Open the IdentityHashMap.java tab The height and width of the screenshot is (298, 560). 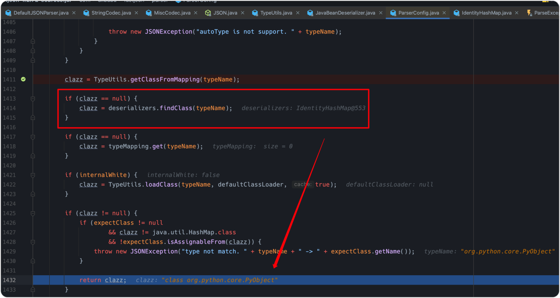click(486, 13)
